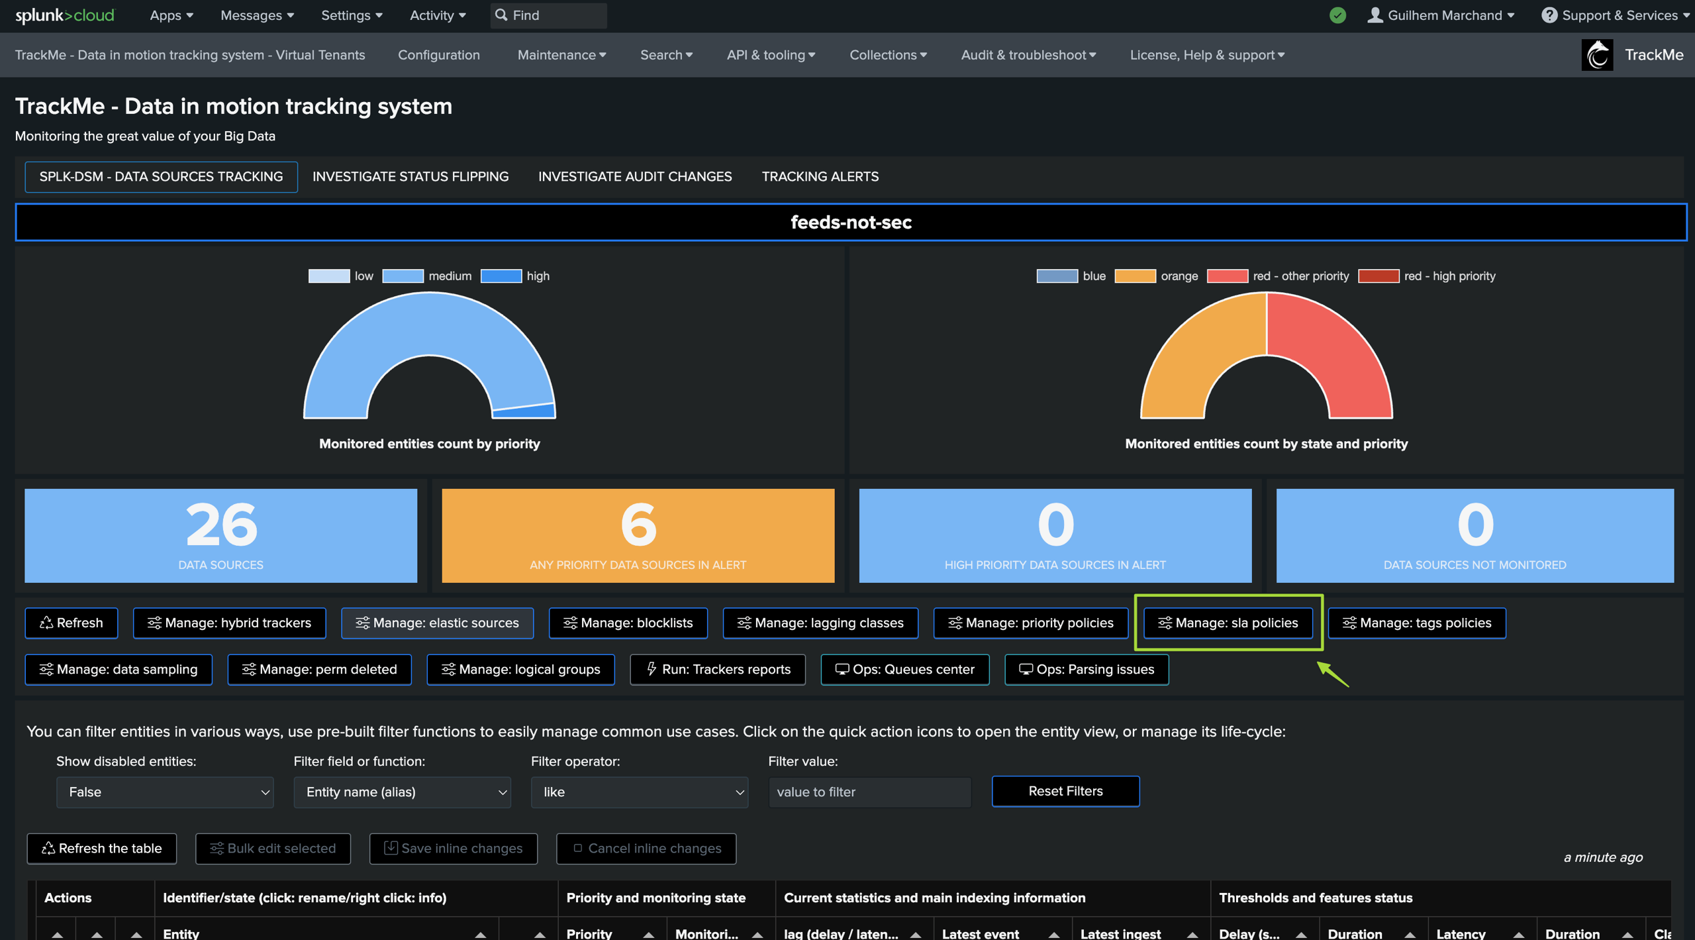Open API & tooling menu

(x=771, y=55)
